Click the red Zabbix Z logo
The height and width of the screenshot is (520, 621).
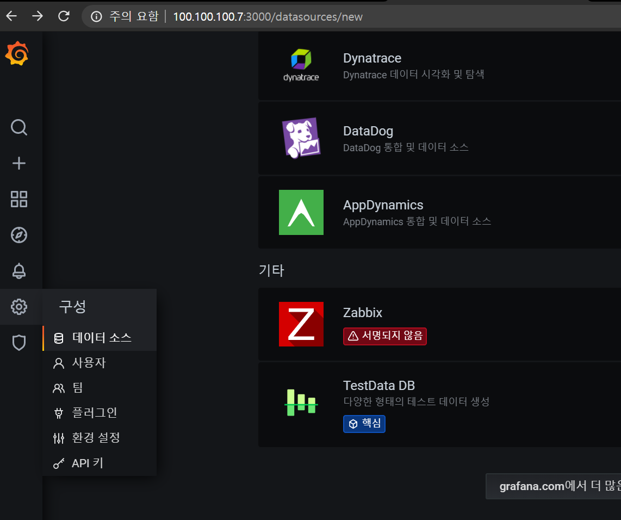click(301, 324)
